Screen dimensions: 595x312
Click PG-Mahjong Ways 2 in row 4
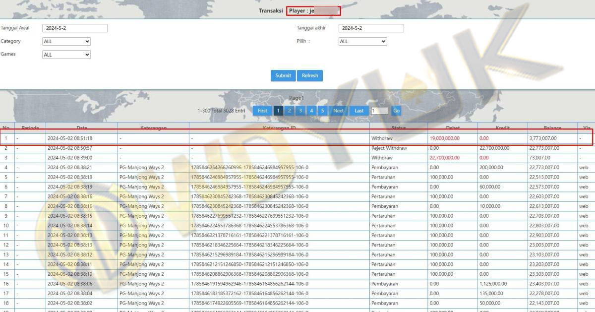click(141, 168)
